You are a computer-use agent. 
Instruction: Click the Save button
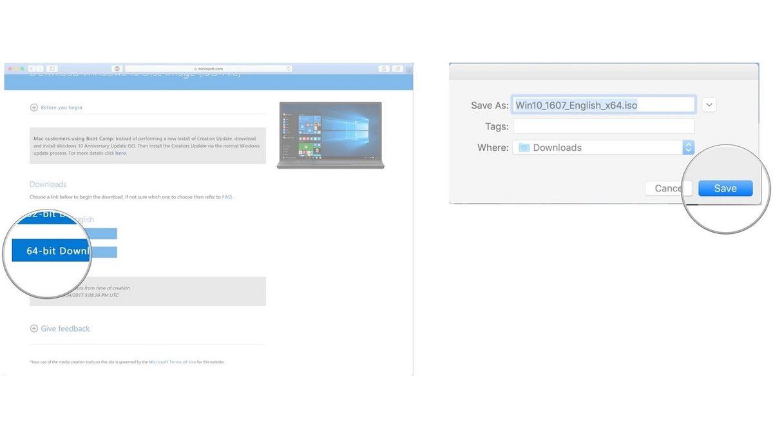pyautogui.click(x=725, y=188)
